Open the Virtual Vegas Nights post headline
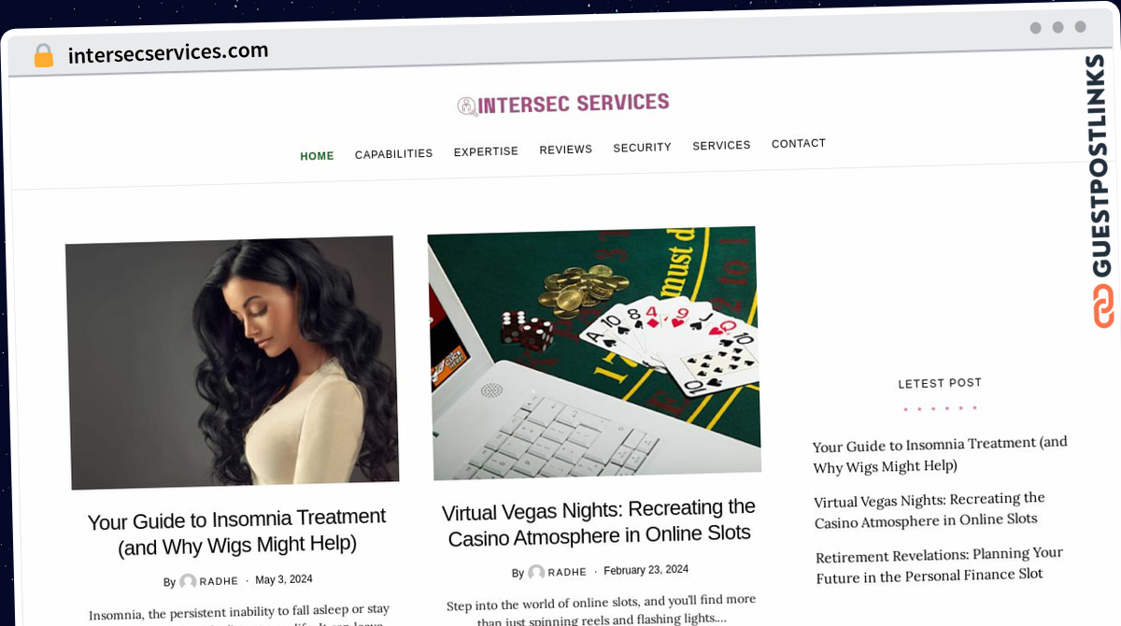The width and height of the screenshot is (1121, 626). (599, 522)
